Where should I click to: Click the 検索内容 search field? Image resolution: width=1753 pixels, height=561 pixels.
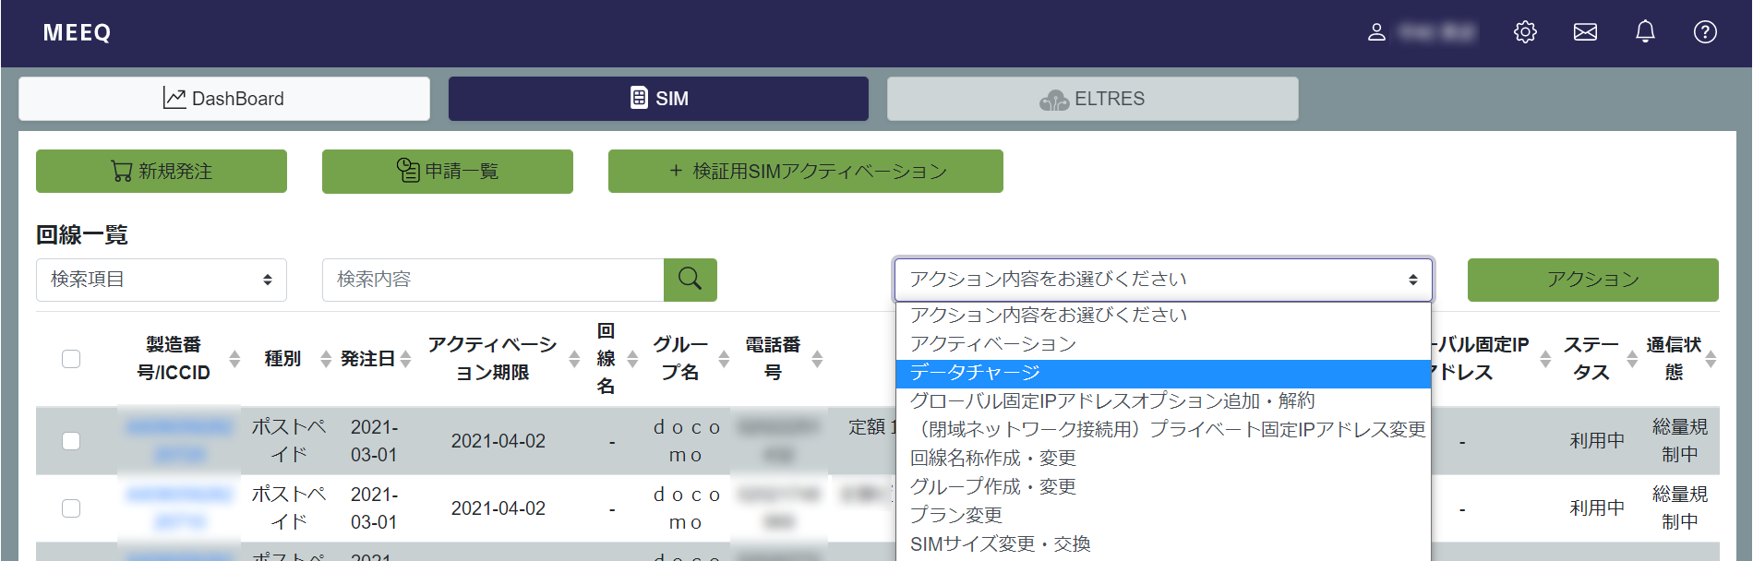click(493, 280)
